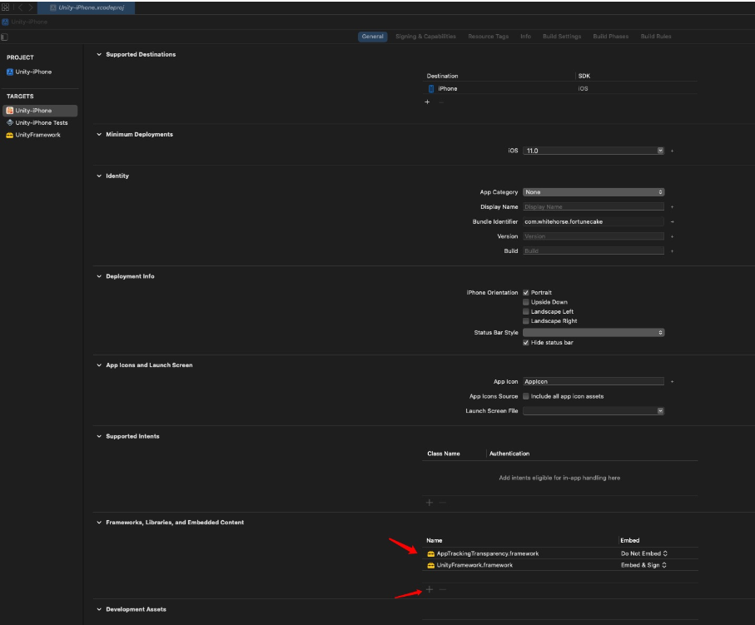Click the Unity-iPhone breadcrumb project icon
Screen dimensions: 755x625
(5, 22)
